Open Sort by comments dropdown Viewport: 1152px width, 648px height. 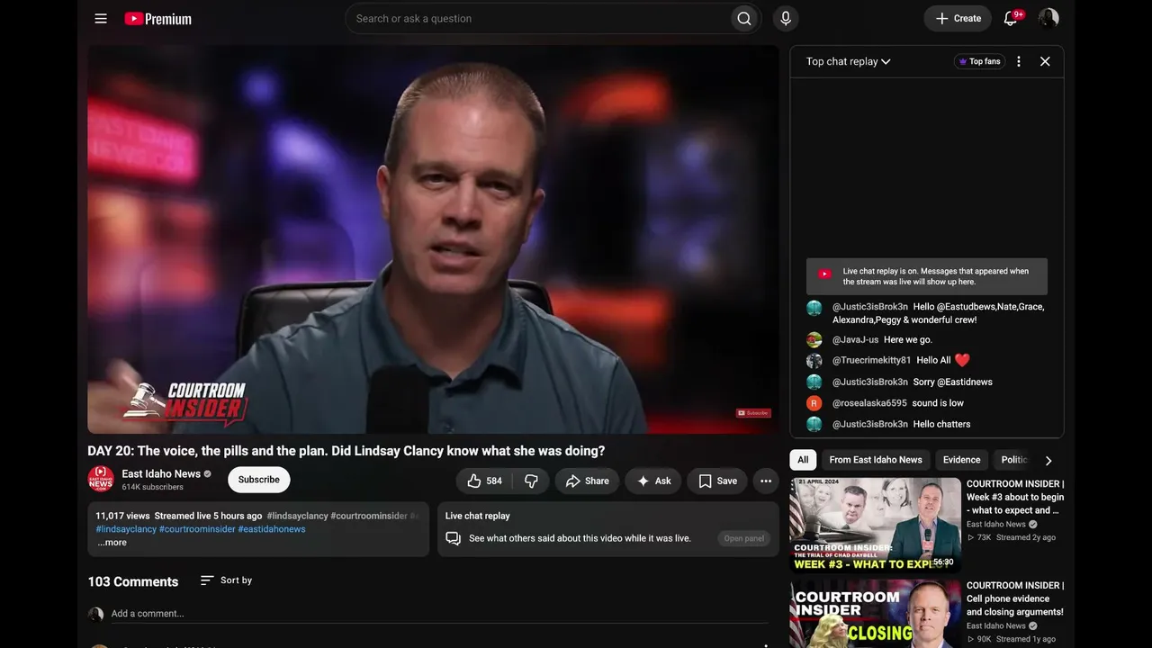click(x=226, y=580)
